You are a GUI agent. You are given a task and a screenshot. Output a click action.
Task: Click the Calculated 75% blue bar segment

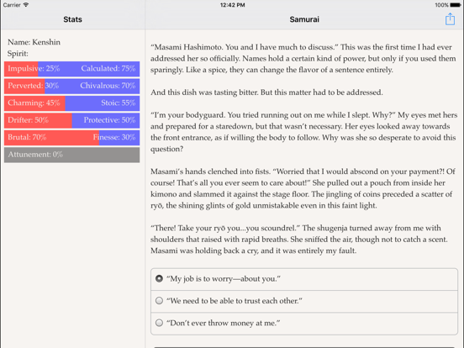tap(89, 69)
